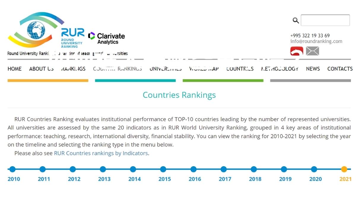The width and height of the screenshot is (356, 200).
Task: Open the HOME menu item
Action: click(x=15, y=69)
